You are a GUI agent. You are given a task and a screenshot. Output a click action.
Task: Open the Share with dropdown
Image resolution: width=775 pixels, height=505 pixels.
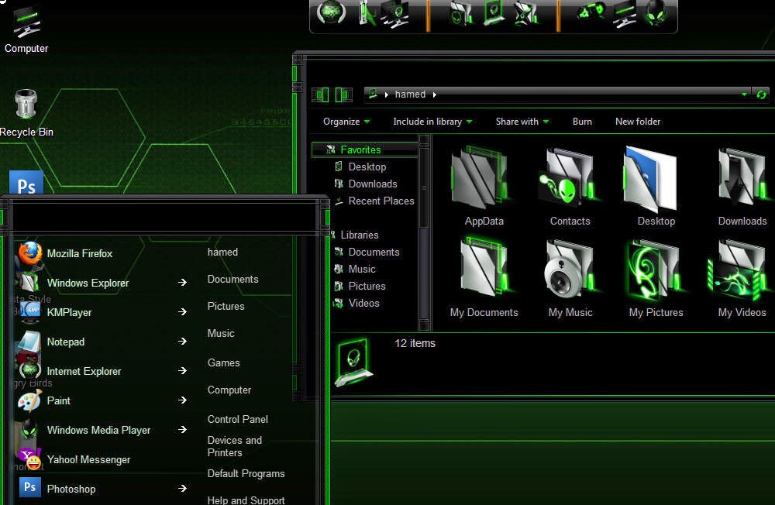point(522,122)
